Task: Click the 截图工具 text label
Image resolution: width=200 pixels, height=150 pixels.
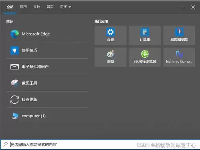Action: click(x=29, y=83)
